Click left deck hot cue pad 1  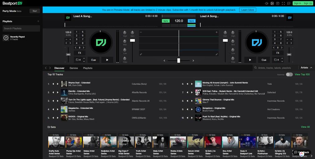[x=76, y=32]
